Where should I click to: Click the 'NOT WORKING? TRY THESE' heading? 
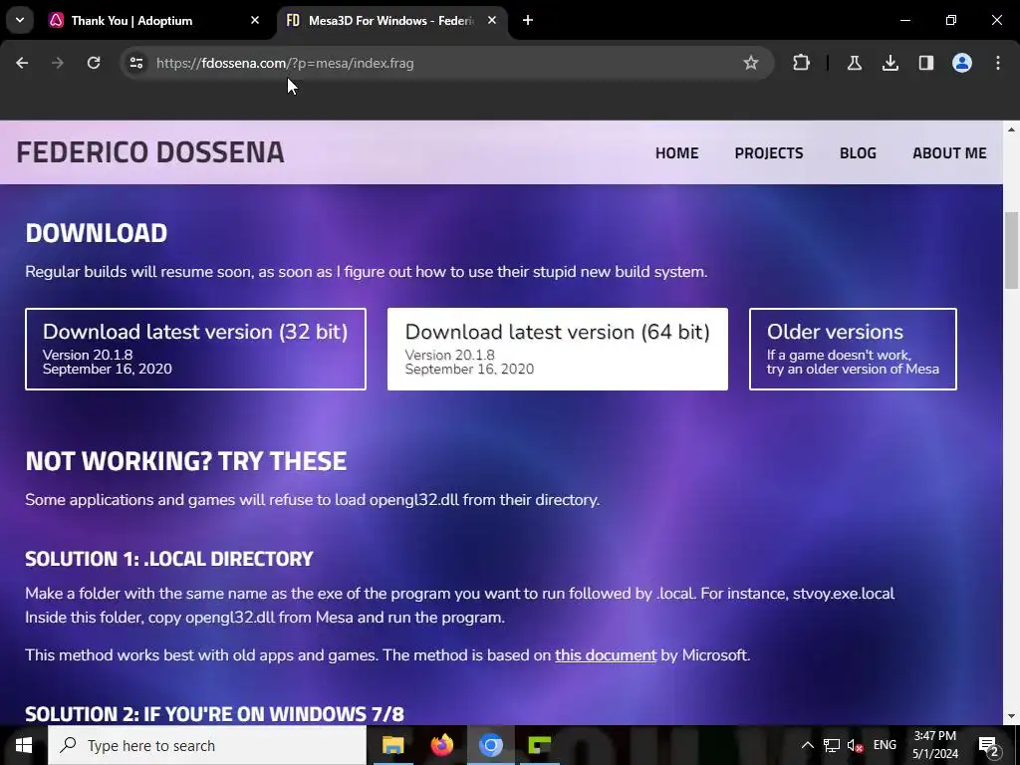click(186, 461)
